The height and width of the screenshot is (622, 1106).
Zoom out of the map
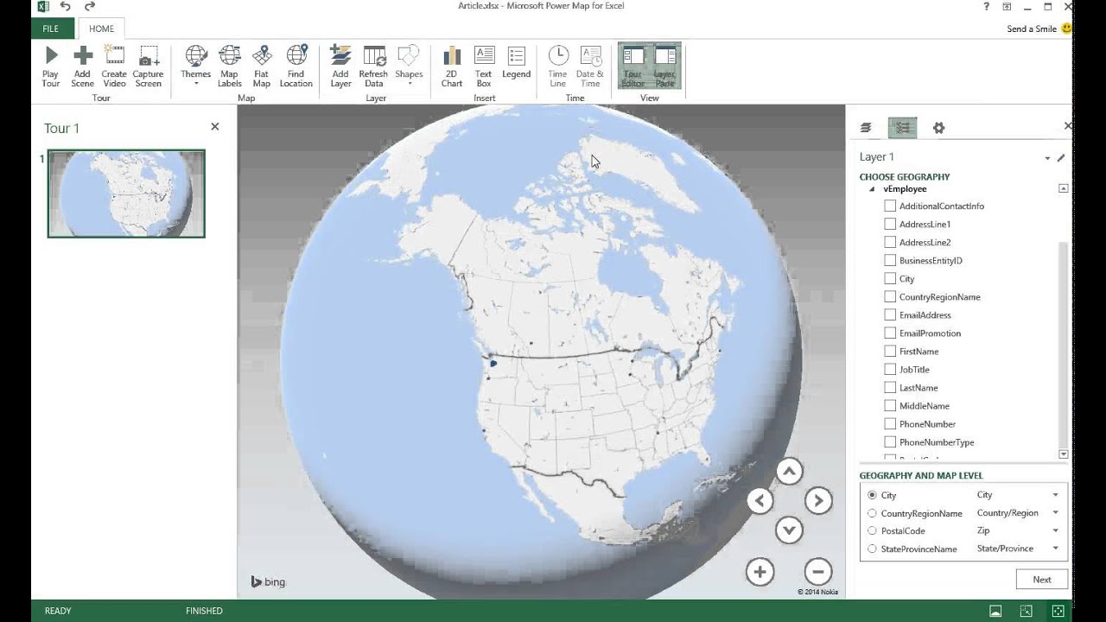[817, 572]
